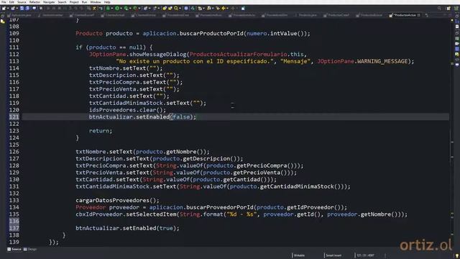The image size is (460, 259).
Task: Click the Open Task icon next to Open Type
Action: pos(170,8)
